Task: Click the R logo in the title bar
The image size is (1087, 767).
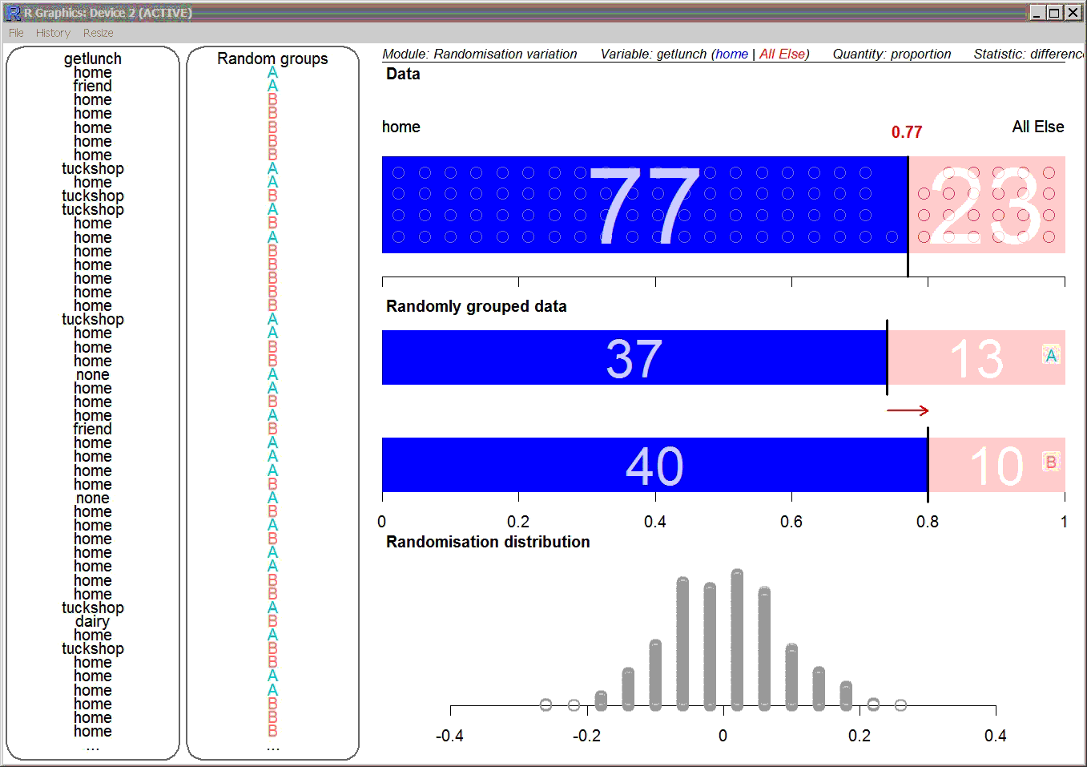Action: pos(13,13)
